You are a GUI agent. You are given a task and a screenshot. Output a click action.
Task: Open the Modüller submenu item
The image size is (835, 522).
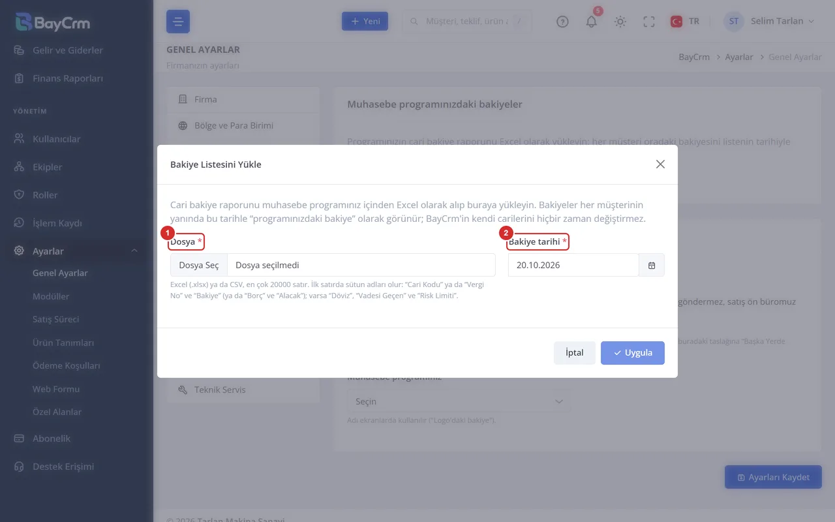pos(51,296)
